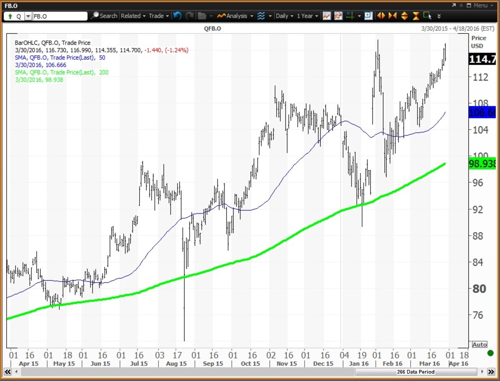The image size is (500, 381).
Task: Toggle the green crosshair cursor tool
Action: pos(350,16)
